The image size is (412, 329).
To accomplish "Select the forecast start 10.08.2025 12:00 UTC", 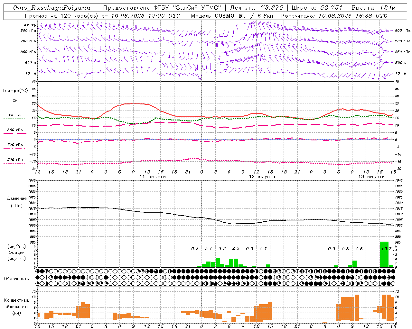I will (x=146, y=16).
